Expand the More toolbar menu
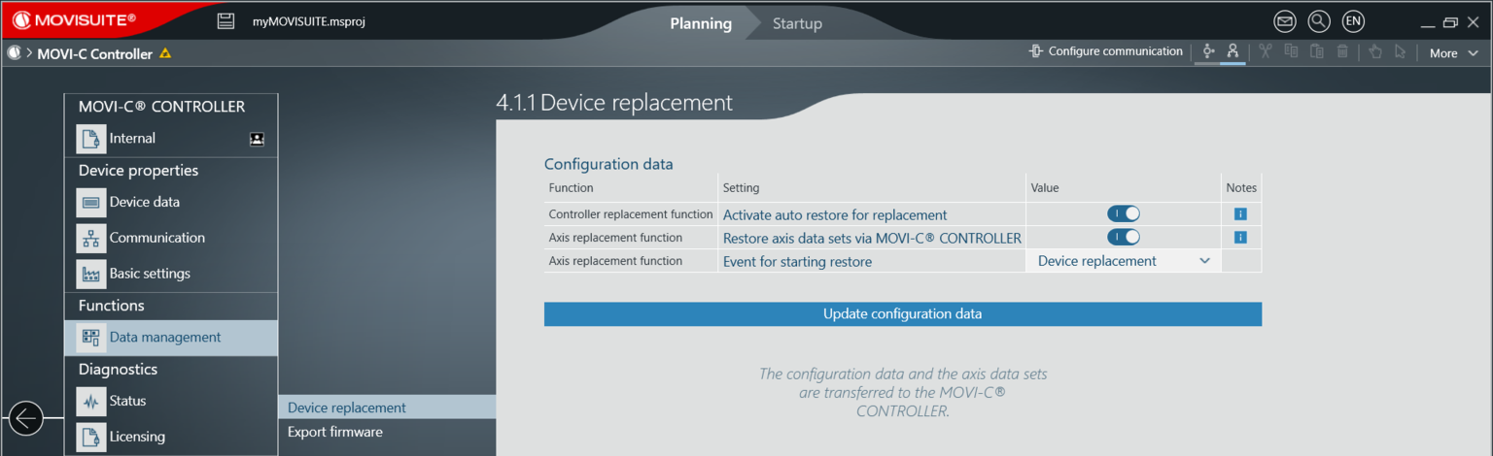This screenshot has height=456, width=1493. [1452, 53]
